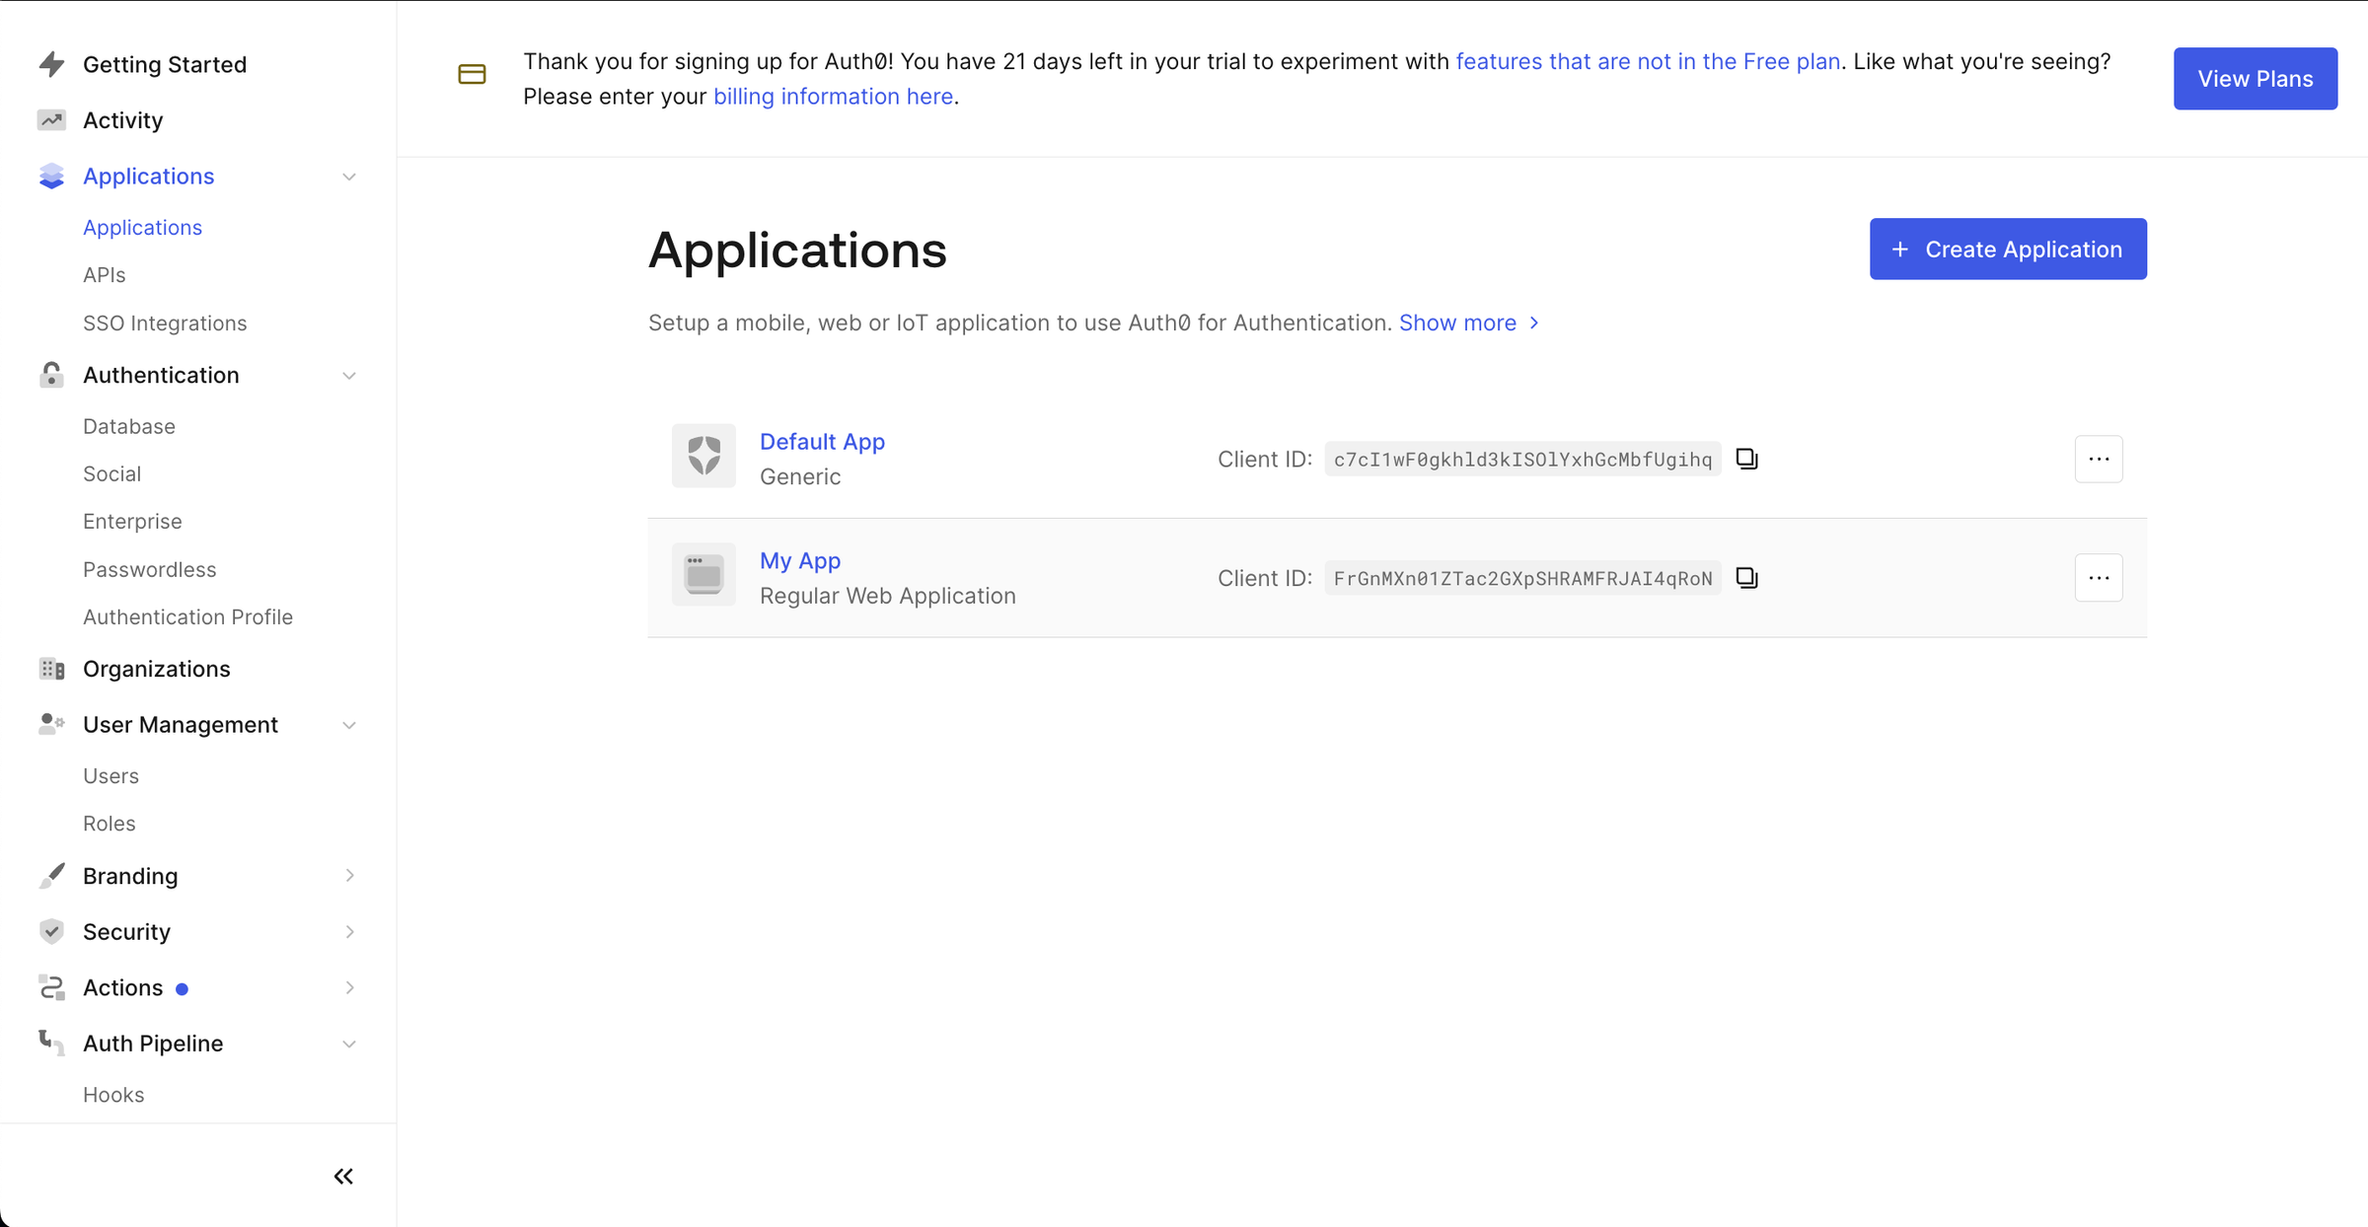Expand the Security sidebar section
The image size is (2368, 1227).
click(349, 931)
